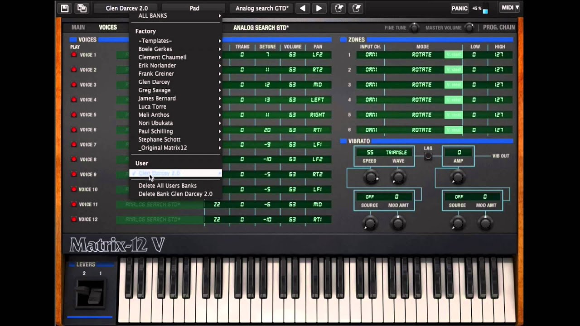Open the Analog search GTD* preset selector in toolbar
Image resolution: width=580 pixels, height=326 pixels.
262,8
